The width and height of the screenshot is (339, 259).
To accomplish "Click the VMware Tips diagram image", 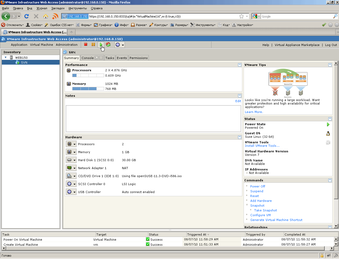I will [x=288, y=83].
